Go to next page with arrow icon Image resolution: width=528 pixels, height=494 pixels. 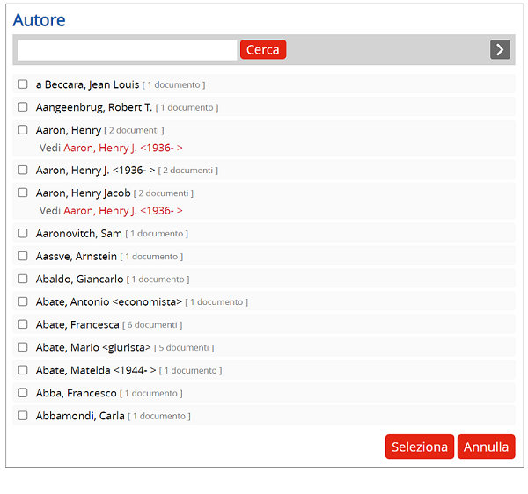point(500,49)
